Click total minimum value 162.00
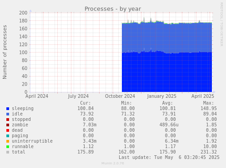 coord(126,152)
